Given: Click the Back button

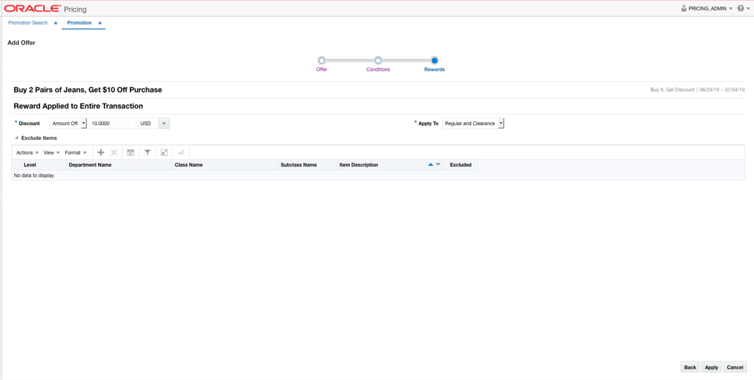Looking at the screenshot, I should 690,367.
